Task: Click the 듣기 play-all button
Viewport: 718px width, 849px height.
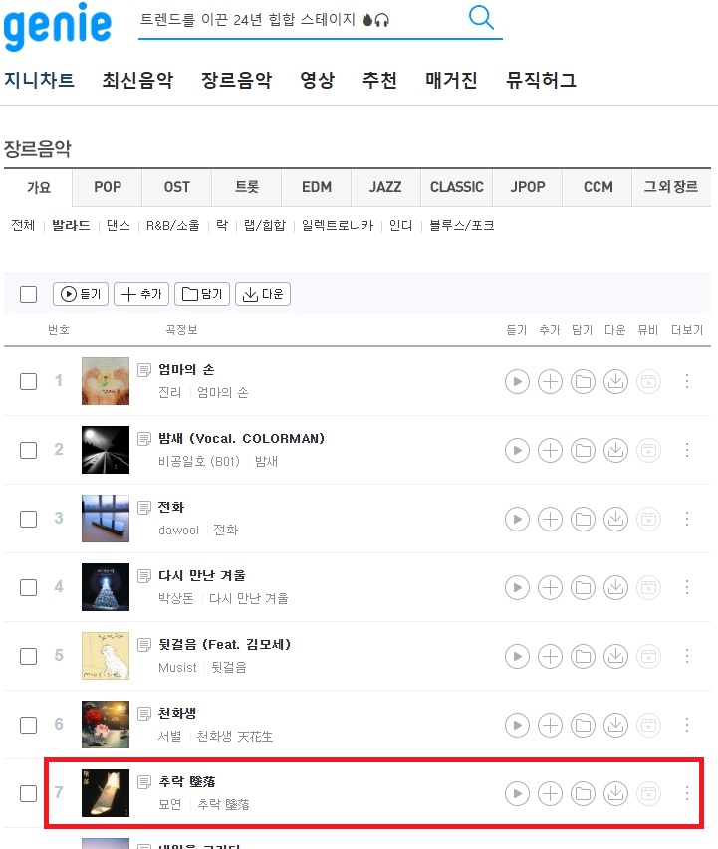Action: click(x=81, y=294)
